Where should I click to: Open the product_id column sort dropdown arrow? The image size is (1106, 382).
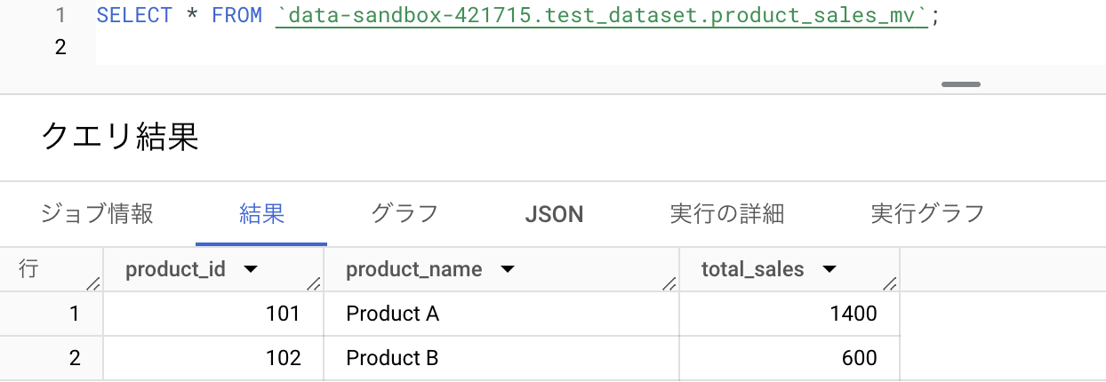pos(250,270)
